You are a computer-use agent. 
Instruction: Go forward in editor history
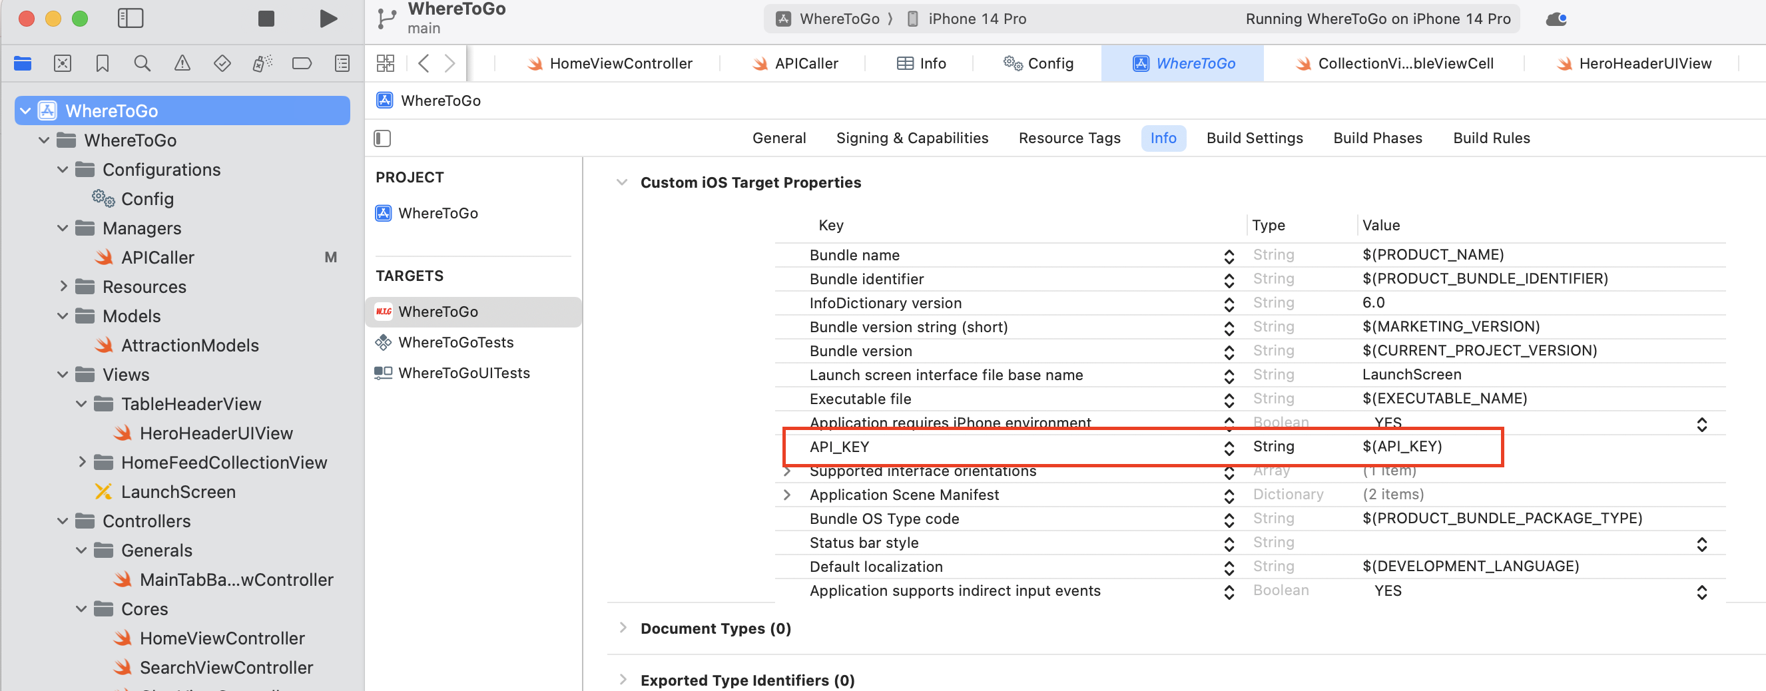click(449, 64)
